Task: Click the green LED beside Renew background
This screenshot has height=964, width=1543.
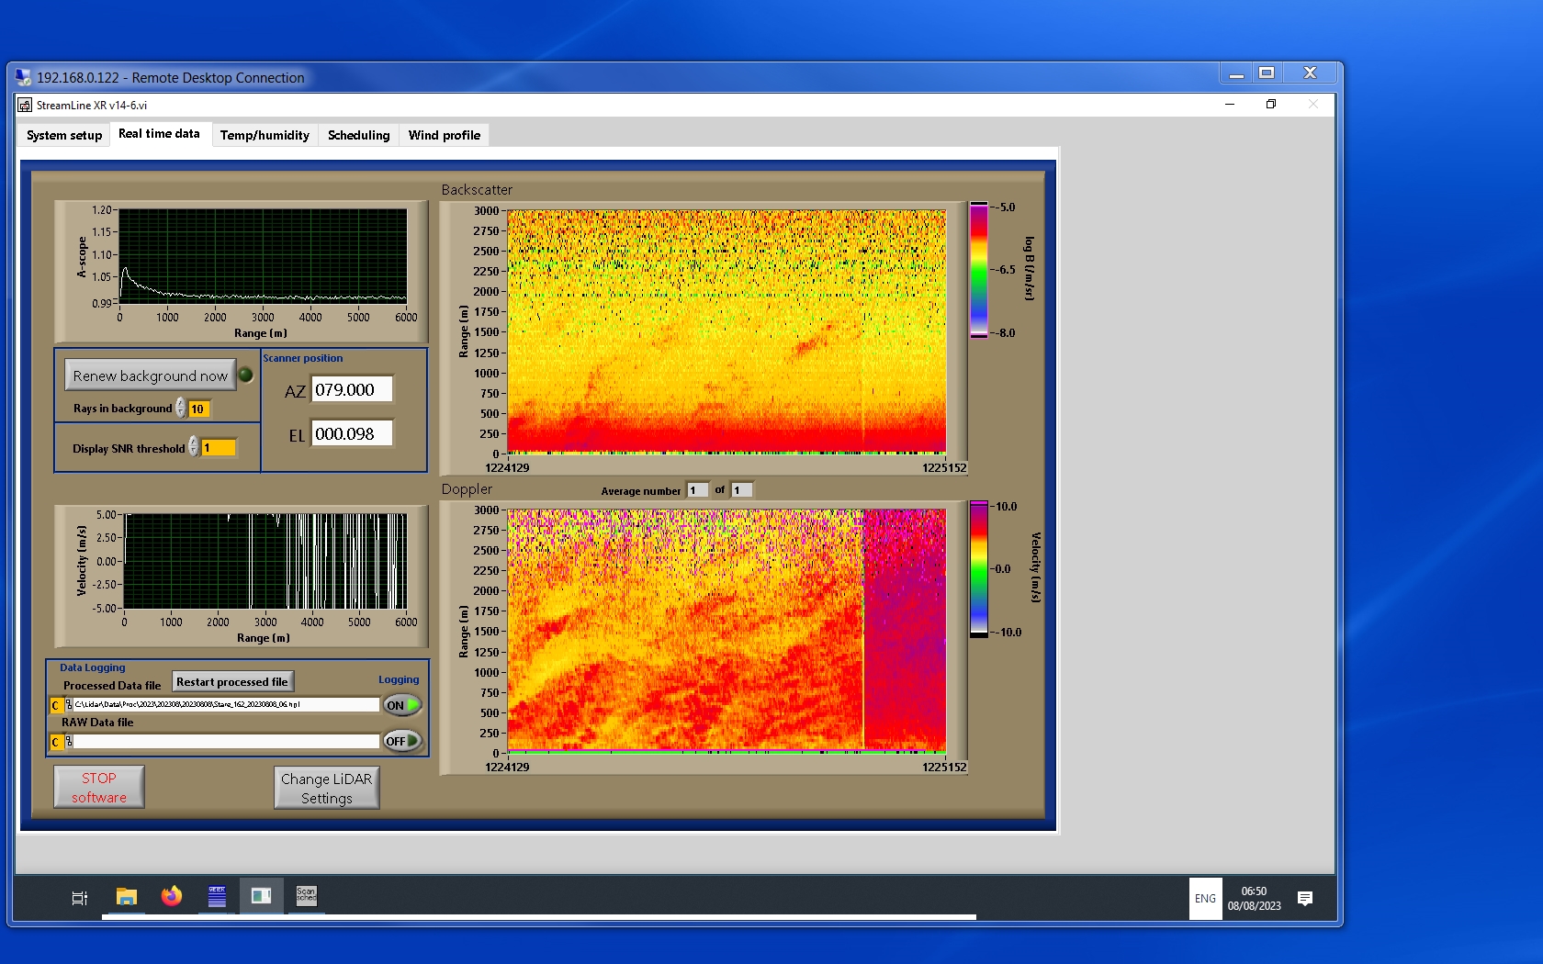Action: click(246, 375)
